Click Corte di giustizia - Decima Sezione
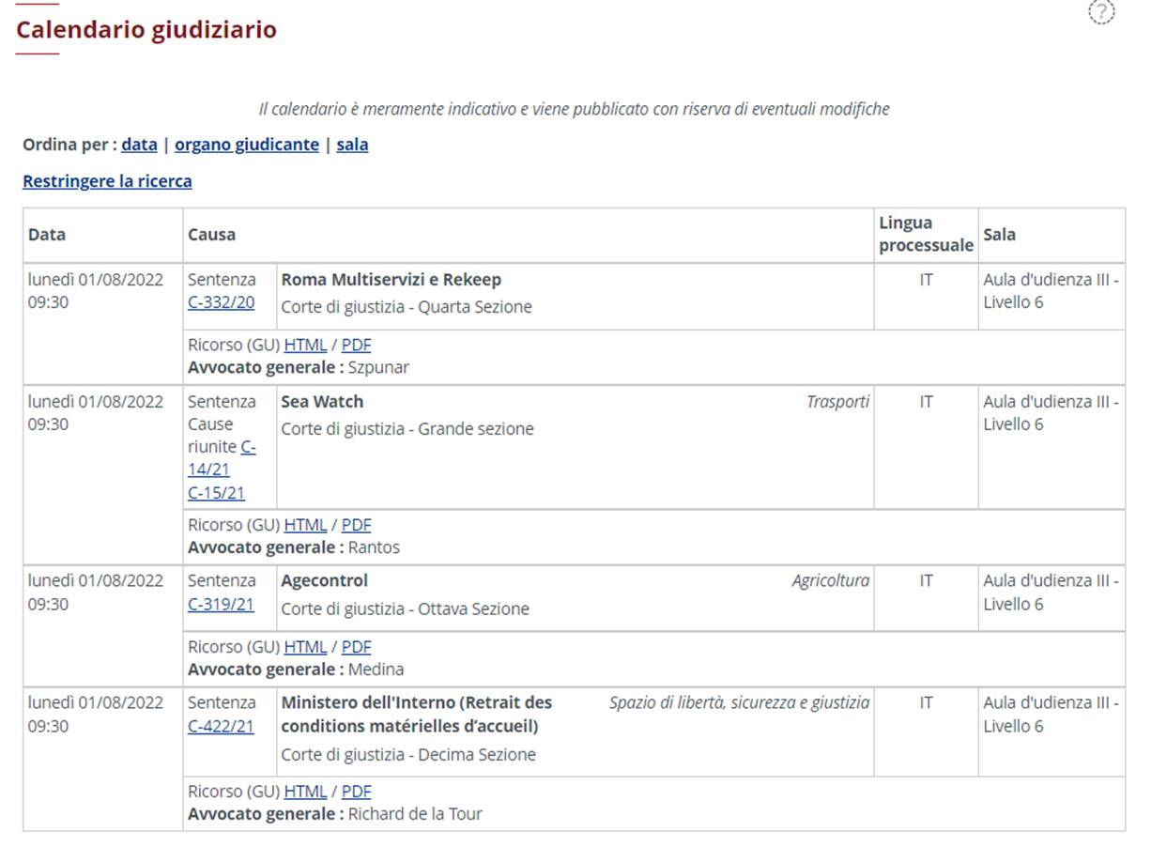 408,754
